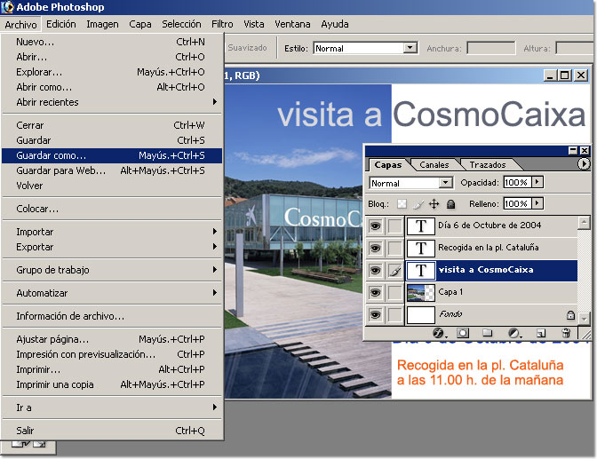Click the layer style icon in Capas footer

point(438,333)
